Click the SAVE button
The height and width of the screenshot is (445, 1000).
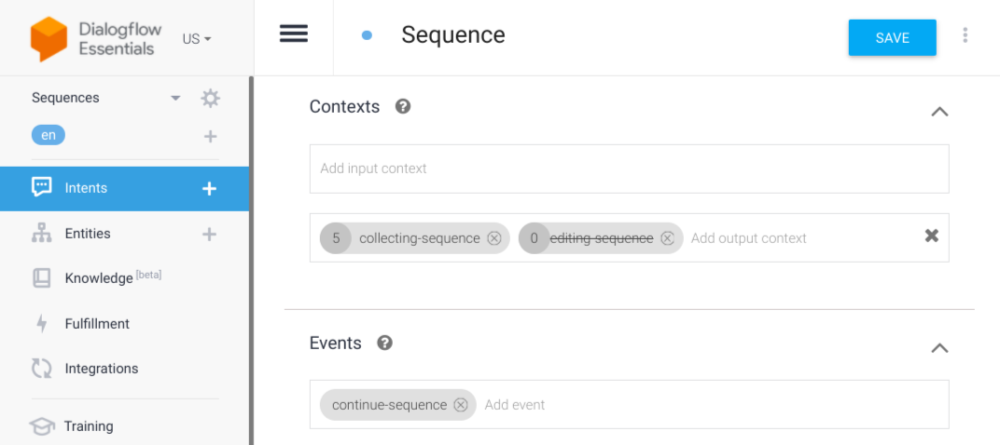point(892,38)
